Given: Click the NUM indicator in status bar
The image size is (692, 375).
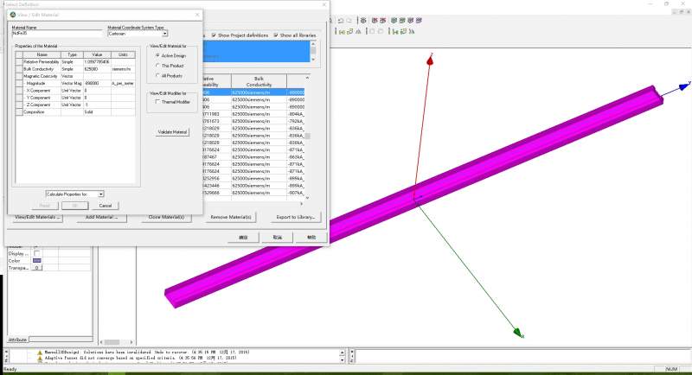Looking at the screenshot, I should tap(671, 369).
